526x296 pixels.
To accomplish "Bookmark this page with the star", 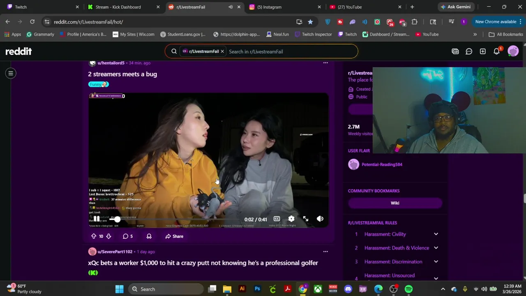I will 310,22.
